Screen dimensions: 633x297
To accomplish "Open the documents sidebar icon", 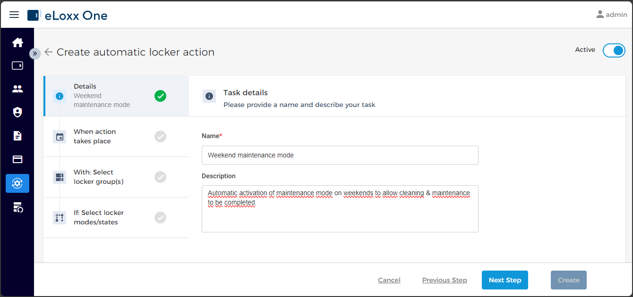I will click(x=17, y=136).
